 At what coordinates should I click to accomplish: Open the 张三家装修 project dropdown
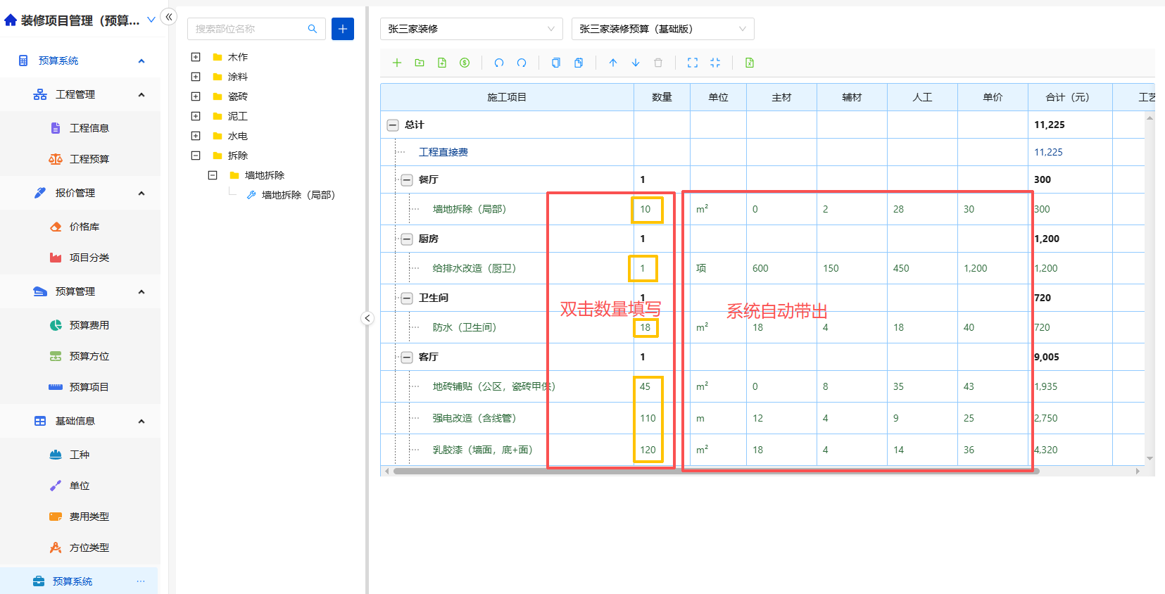[471, 29]
